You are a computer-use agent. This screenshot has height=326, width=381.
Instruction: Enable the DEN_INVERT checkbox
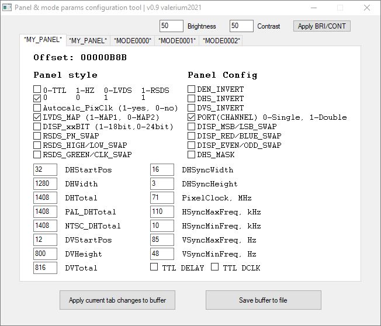tap(192, 89)
